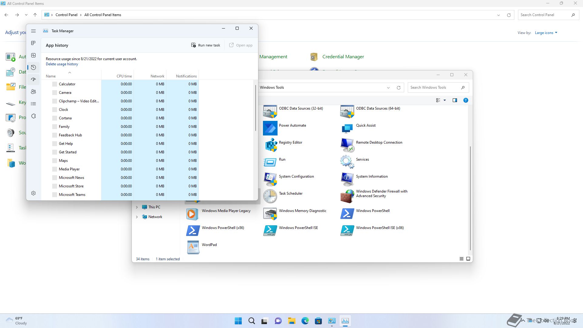Select Services item in Windows Tools
This screenshot has height=328, width=583.
click(355, 162)
